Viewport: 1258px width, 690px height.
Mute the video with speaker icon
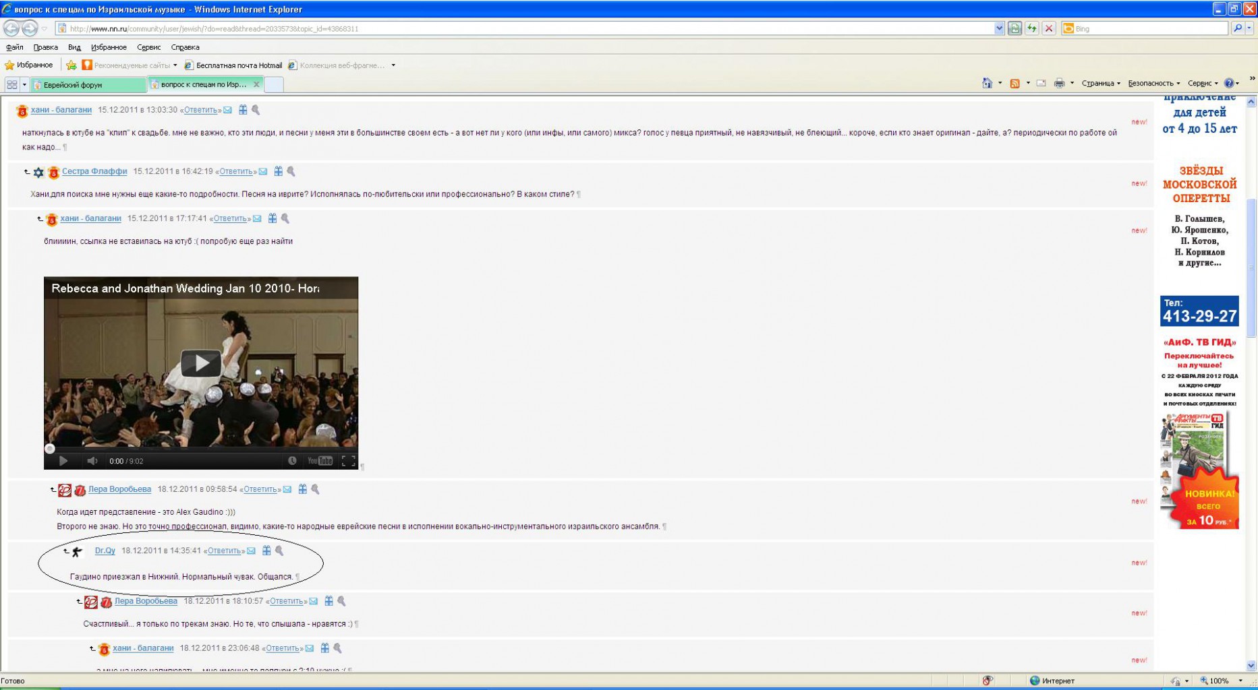pos(92,461)
